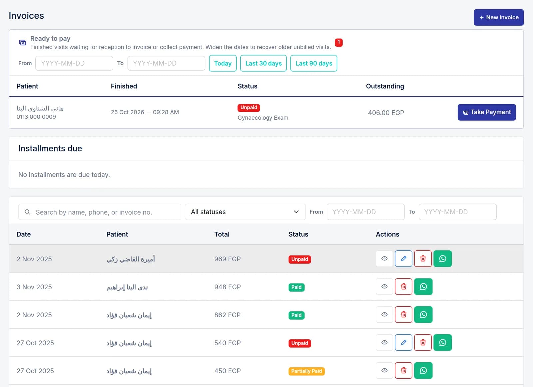Screen dimensions: 533x387
Task: Focus the invoice list To date field
Action: point(458,212)
